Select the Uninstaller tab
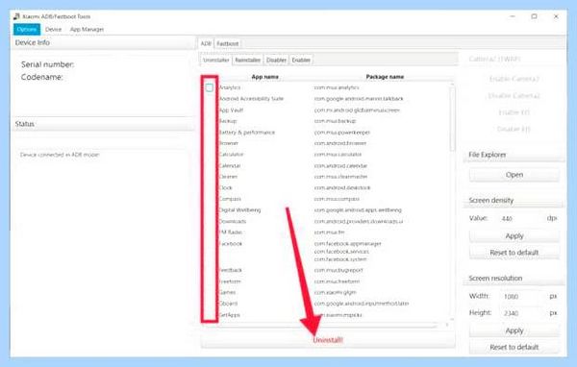The height and width of the screenshot is (367, 577). [x=216, y=60]
